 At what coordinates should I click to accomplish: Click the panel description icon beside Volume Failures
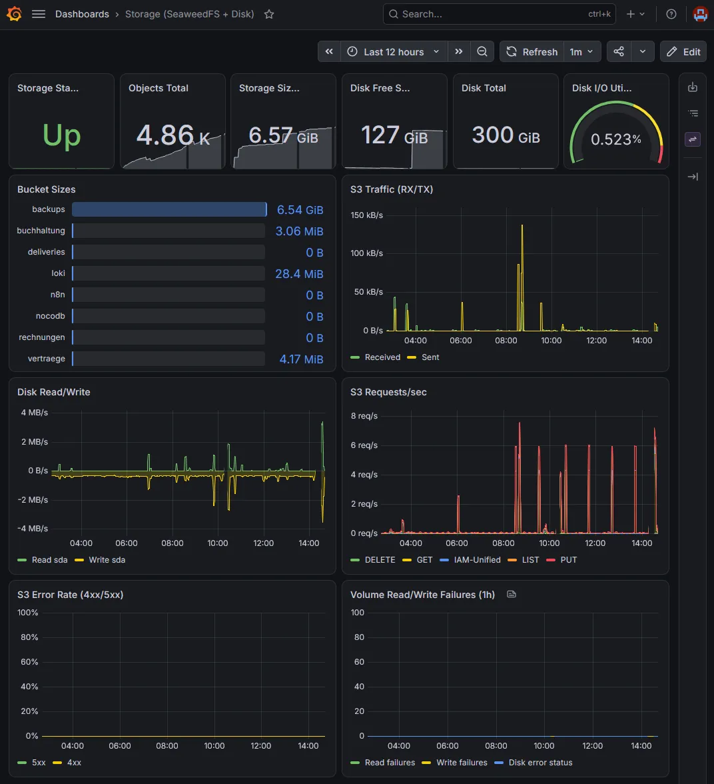[x=511, y=594]
